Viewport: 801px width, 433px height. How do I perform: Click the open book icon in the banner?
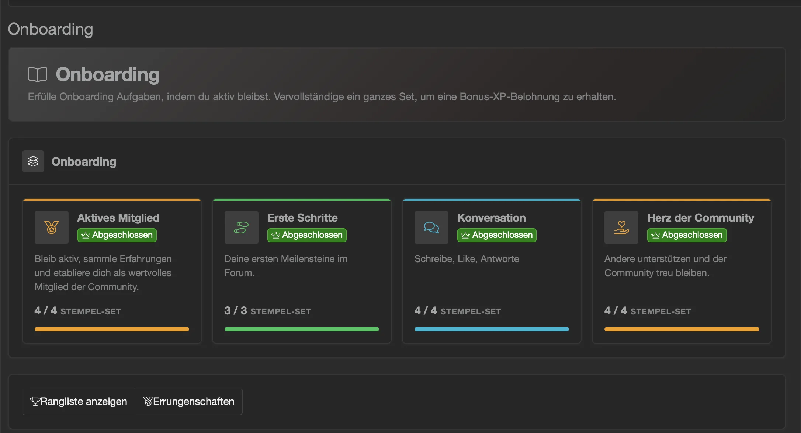coord(38,74)
